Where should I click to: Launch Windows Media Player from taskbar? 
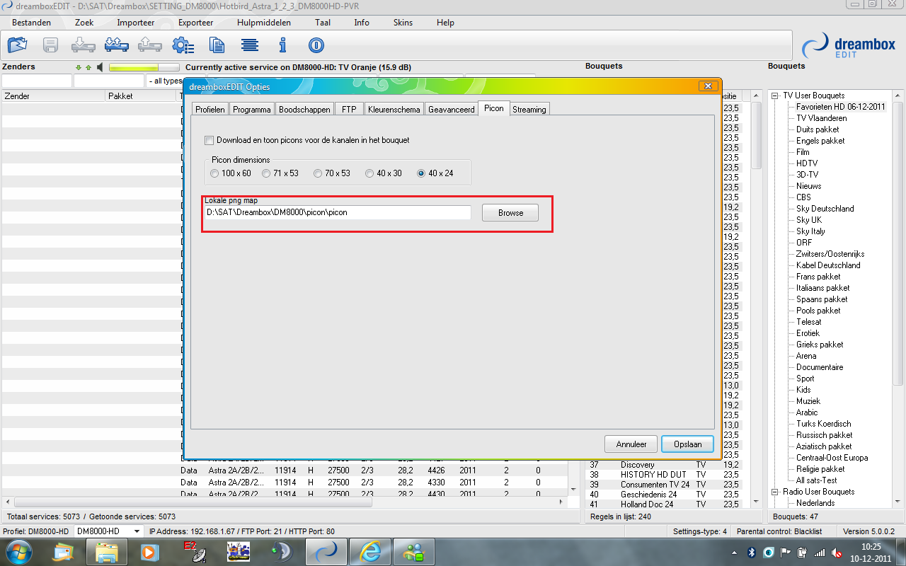[x=149, y=551]
